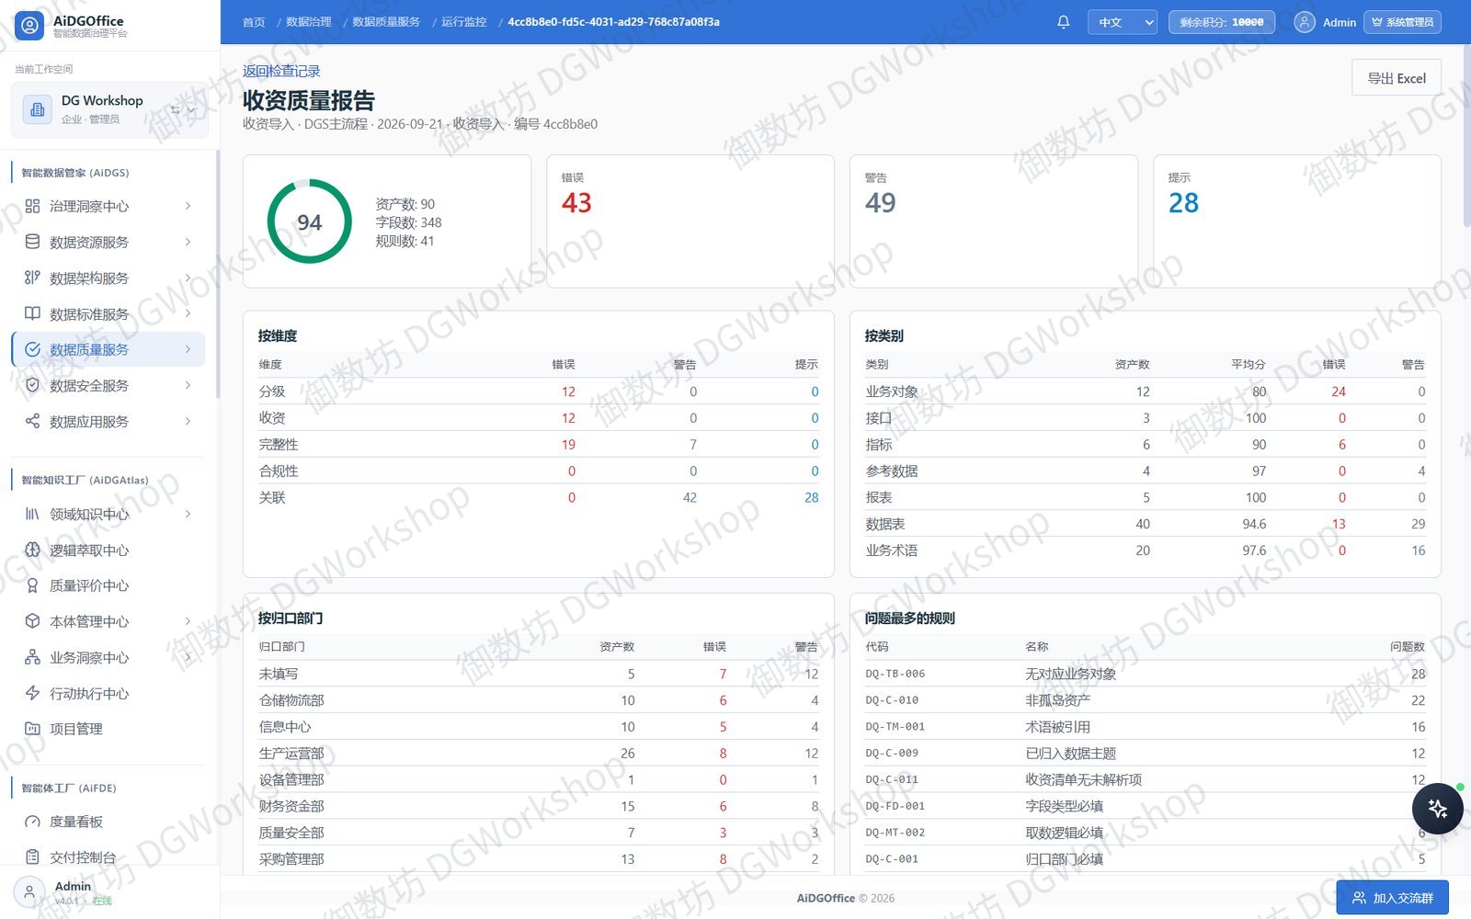The width and height of the screenshot is (1471, 919).
Task: Open the 中文 language dropdown
Action: [x=1122, y=22]
